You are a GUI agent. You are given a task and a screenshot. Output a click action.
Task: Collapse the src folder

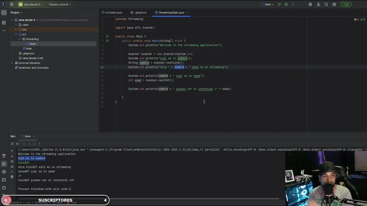[x=16, y=34]
